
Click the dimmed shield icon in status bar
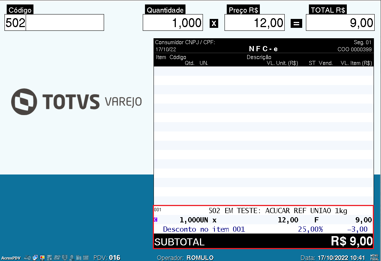pyautogui.click(x=65, y=258)
